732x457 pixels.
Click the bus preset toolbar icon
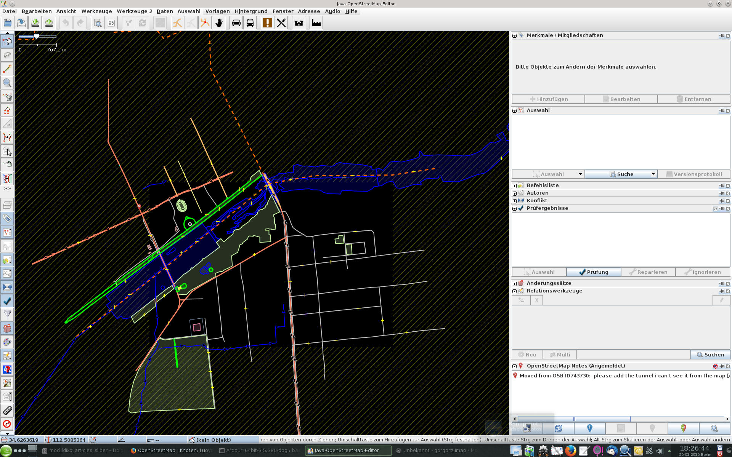250,23
